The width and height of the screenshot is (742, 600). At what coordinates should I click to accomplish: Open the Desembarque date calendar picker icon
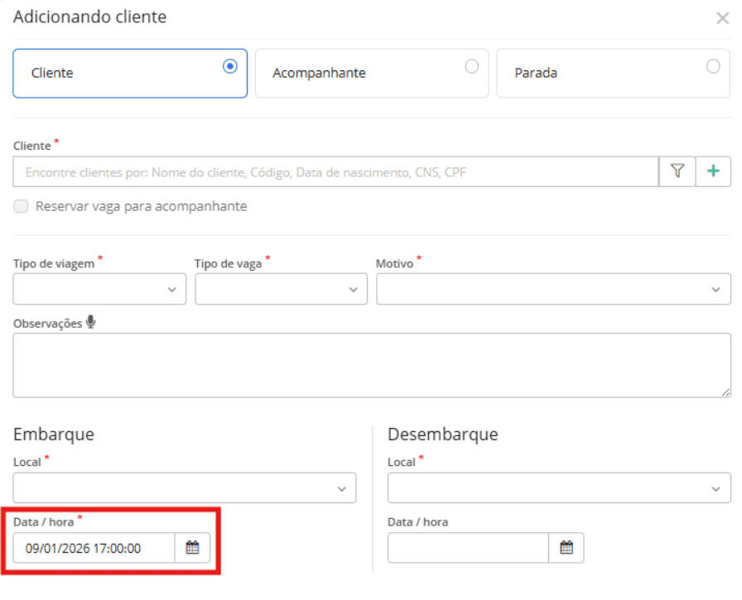[x=566, y=548]
